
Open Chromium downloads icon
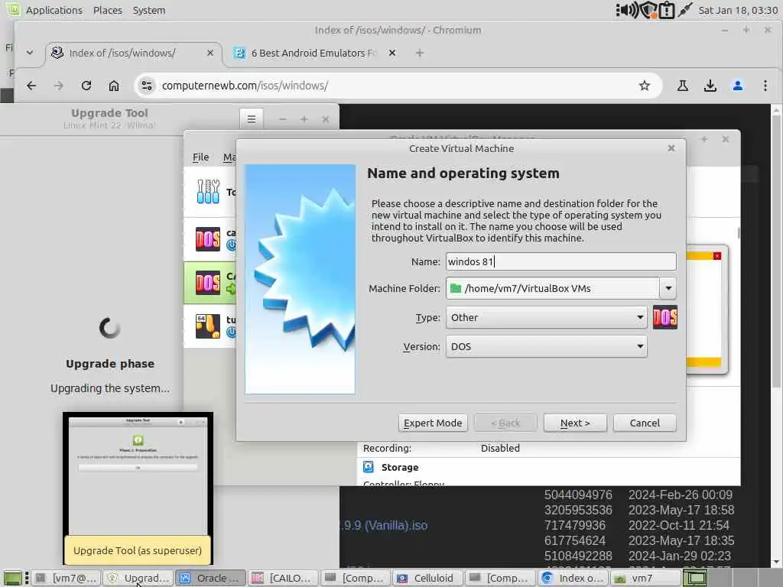[710, 86]
